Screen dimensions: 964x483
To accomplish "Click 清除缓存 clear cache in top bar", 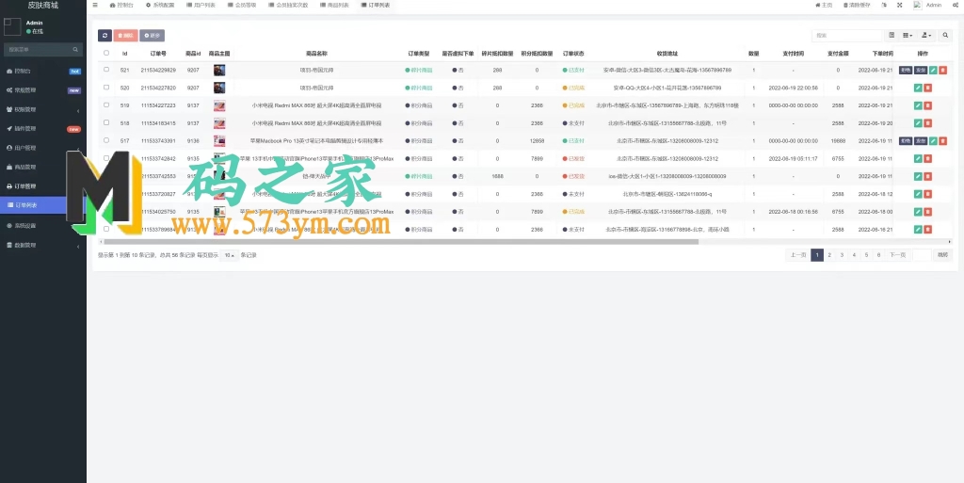I will [858, 5].
